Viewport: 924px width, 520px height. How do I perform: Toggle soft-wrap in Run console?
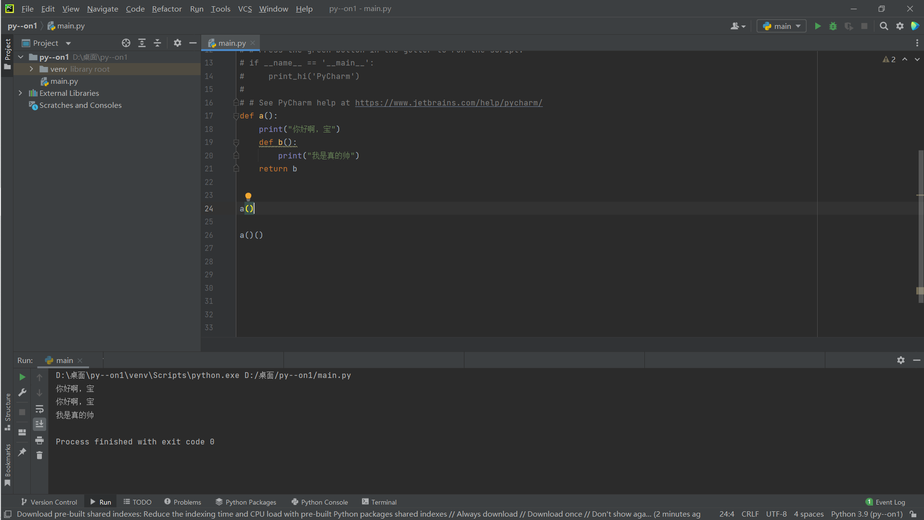point(39,409)
